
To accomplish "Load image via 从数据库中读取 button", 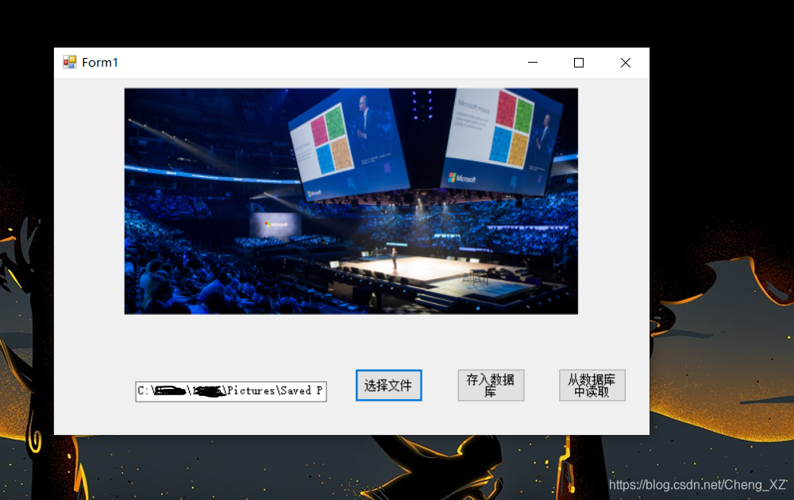I will click(x=592, y=385).
